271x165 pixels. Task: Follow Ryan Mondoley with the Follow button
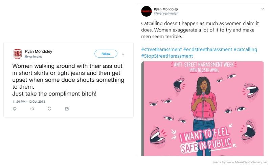click(x=106, y=54)
